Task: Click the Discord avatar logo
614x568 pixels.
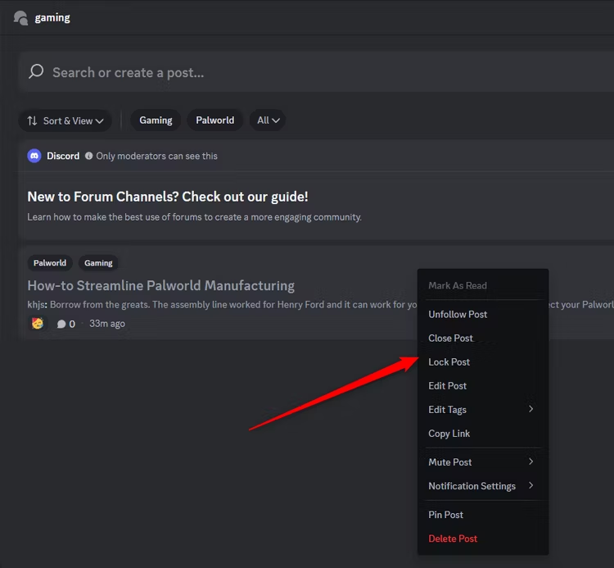Action: tap(34, 156)
